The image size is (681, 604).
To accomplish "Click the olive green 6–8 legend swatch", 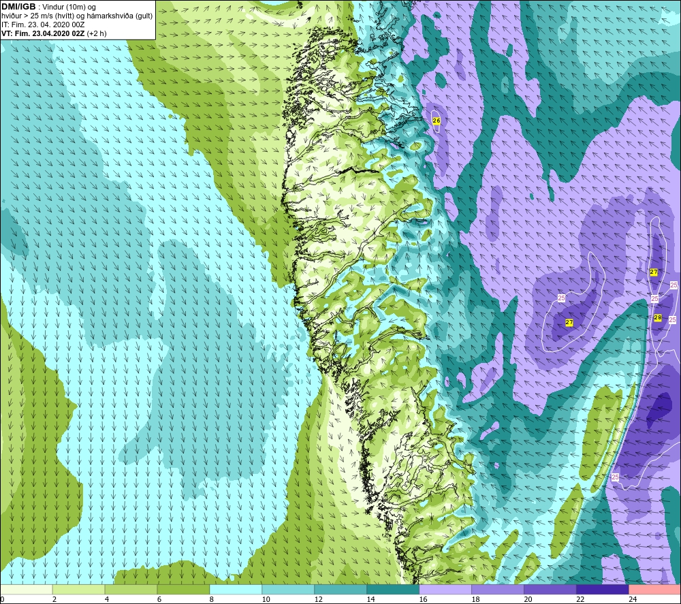I will pyautogui.click(x=183, y=590).
